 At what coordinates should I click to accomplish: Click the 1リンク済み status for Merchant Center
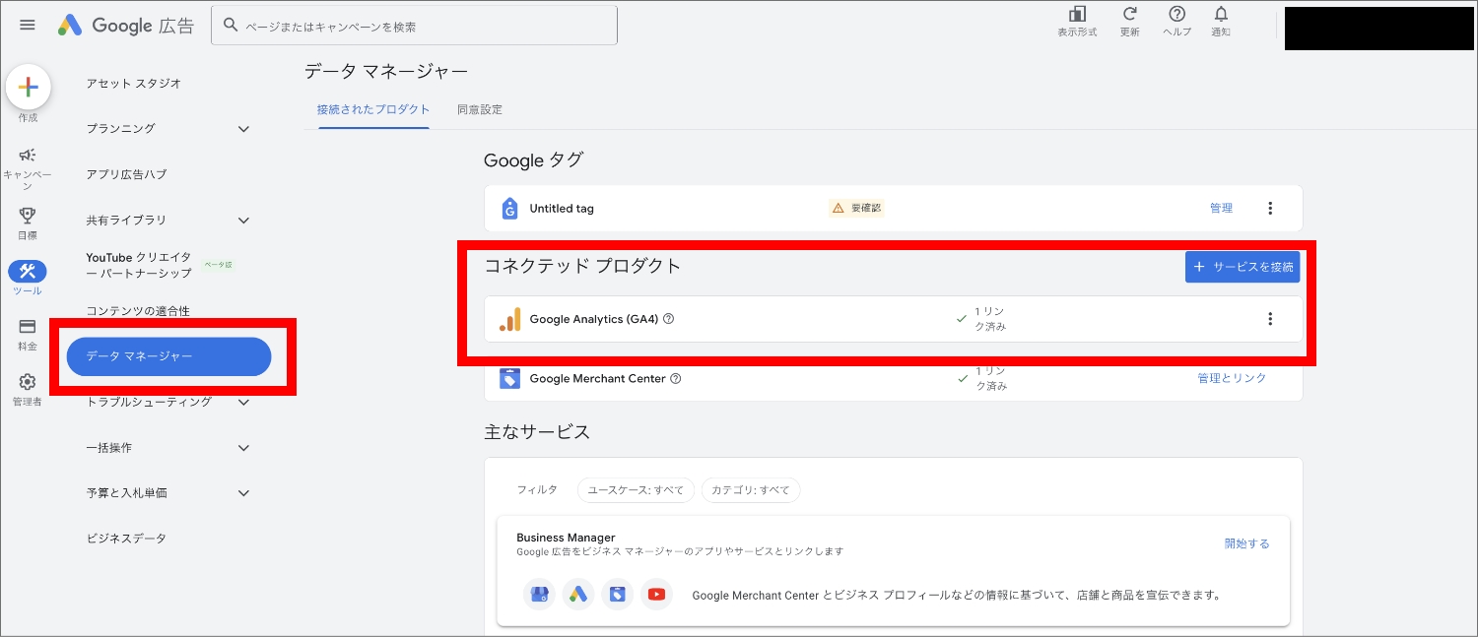click(982, 378)
